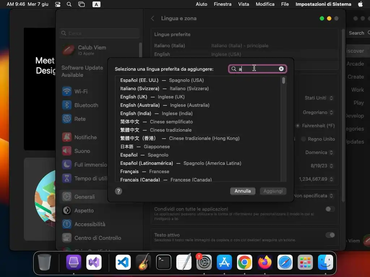The image size is (370, 277).
Task: Click the Cerca field in settings sidebar
Action: pyautogui.click(x=100, y=33)
